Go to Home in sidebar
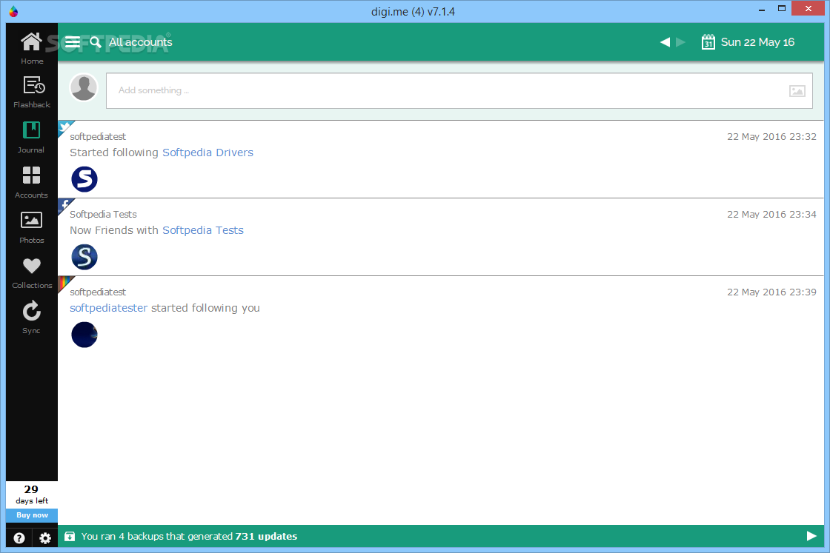830x553 pixels. point(32,47)
